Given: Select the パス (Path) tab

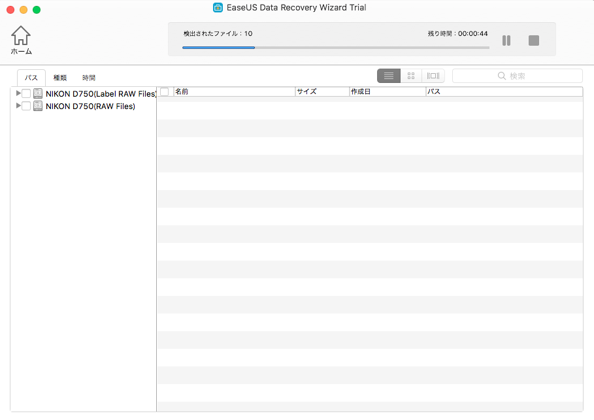Looking at the screenshot, I should 31,78.
